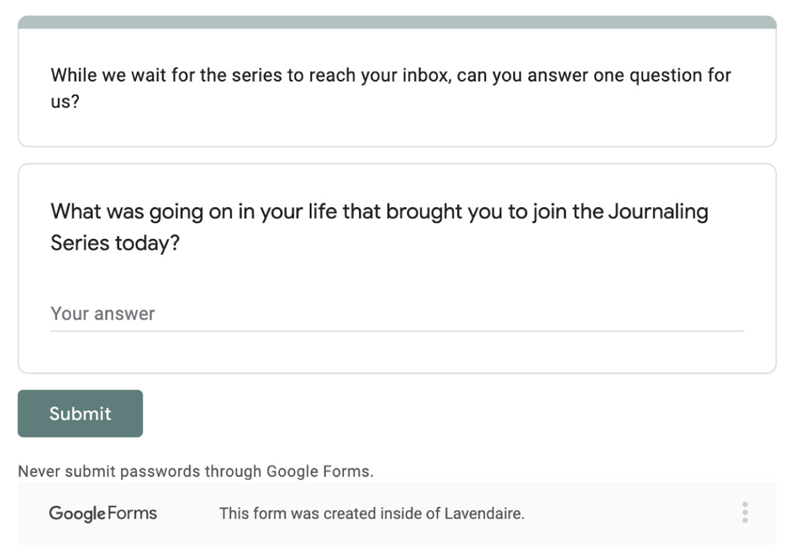Viewport: 792px width, 558px height.
Task: Click the question title about the Journaling Series
Action: coord(379,227)
